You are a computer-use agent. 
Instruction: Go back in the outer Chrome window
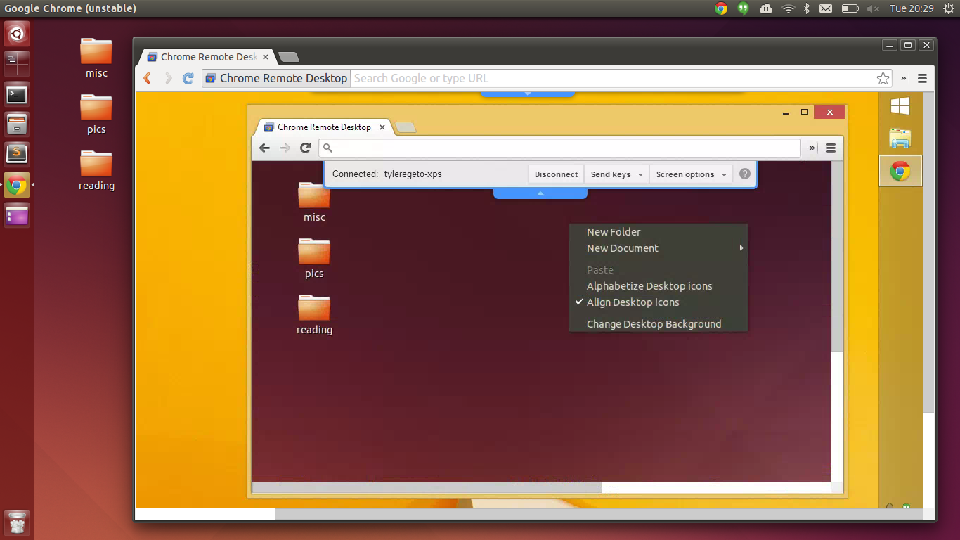point(148,79)
